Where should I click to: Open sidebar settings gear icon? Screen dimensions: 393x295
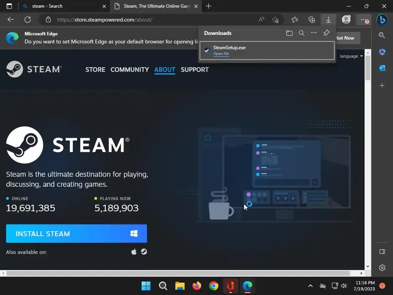tap(382, 268)
